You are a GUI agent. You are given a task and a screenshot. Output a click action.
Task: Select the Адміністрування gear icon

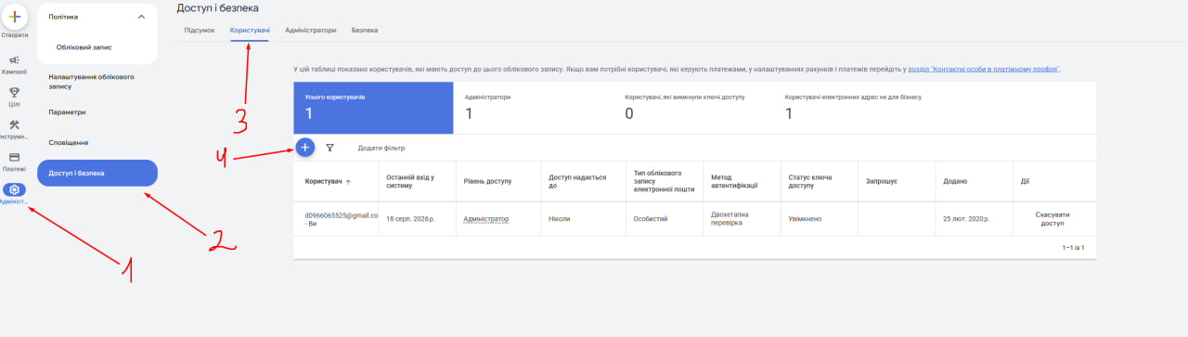(14, 189)
